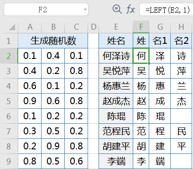
Task: Select column D header
Action: (x=94, y=27)
